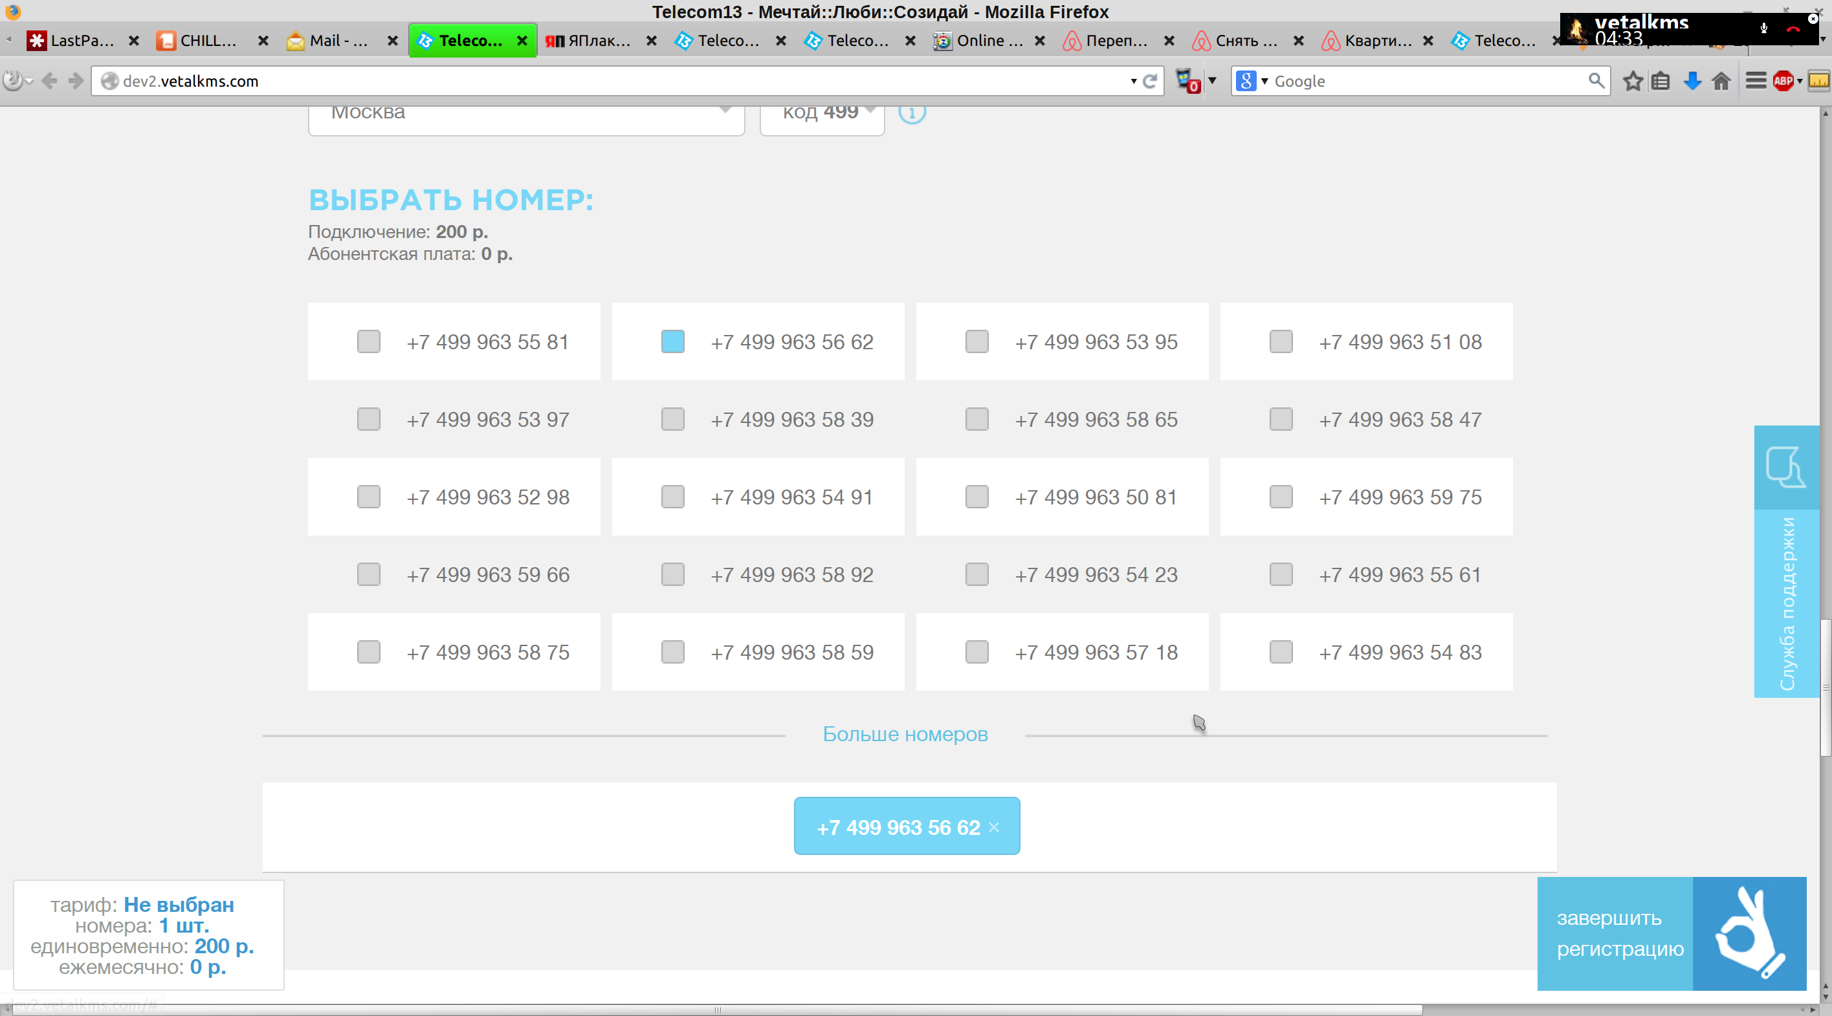Open the history dropdown next to back button

click(29, 81)
